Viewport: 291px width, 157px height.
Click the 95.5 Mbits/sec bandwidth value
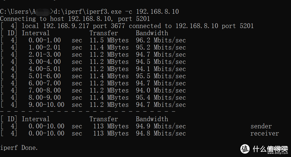pos(161,76)
